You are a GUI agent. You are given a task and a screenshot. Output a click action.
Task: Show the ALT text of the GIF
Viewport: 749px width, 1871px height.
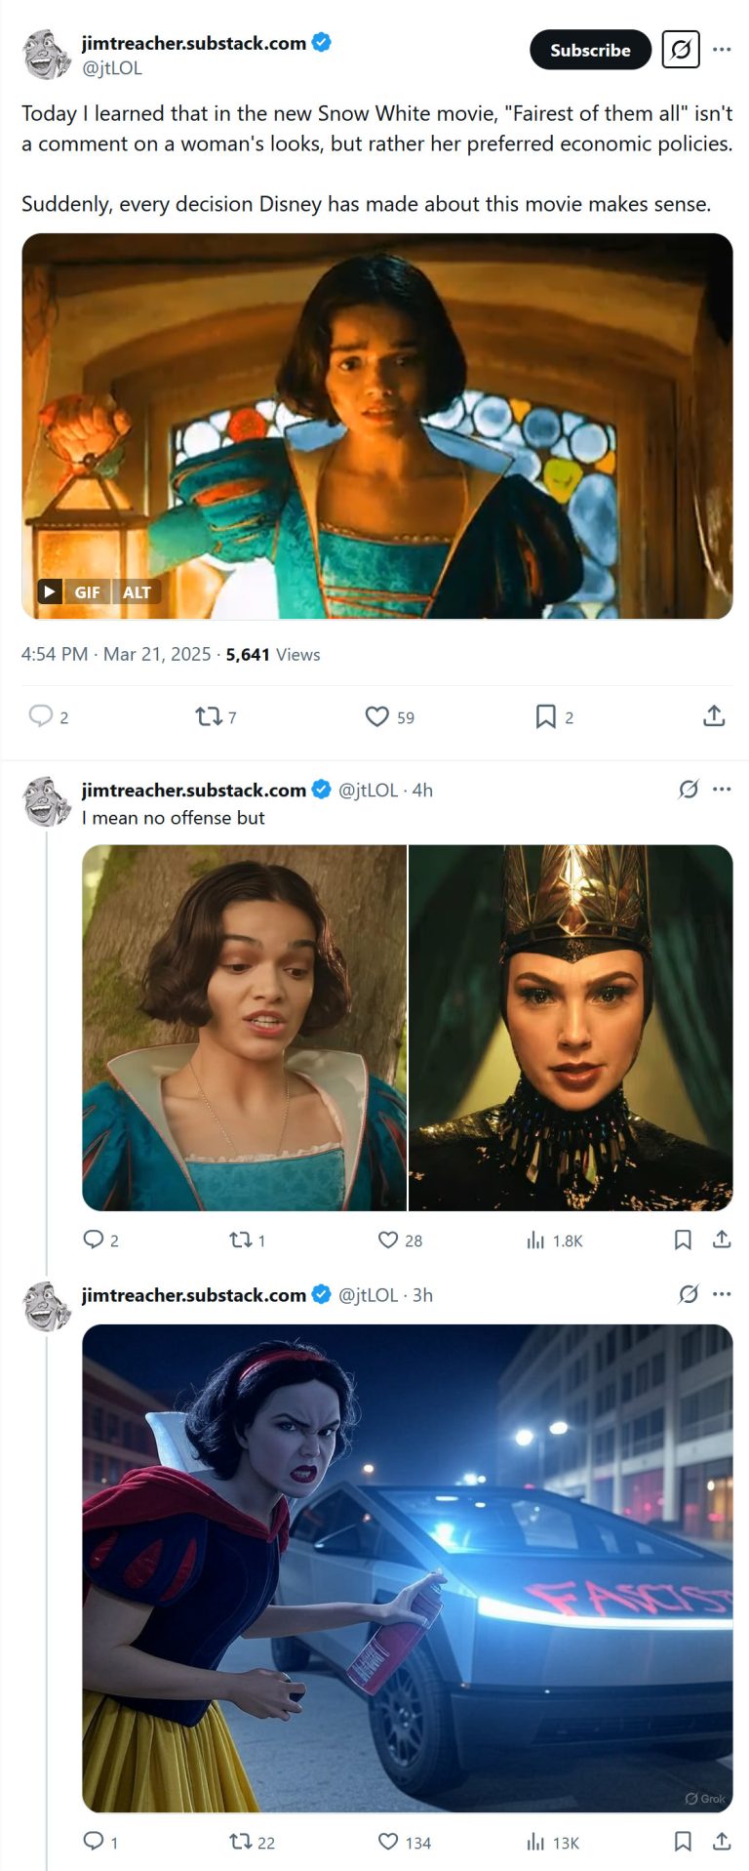[x=137, y=591]
